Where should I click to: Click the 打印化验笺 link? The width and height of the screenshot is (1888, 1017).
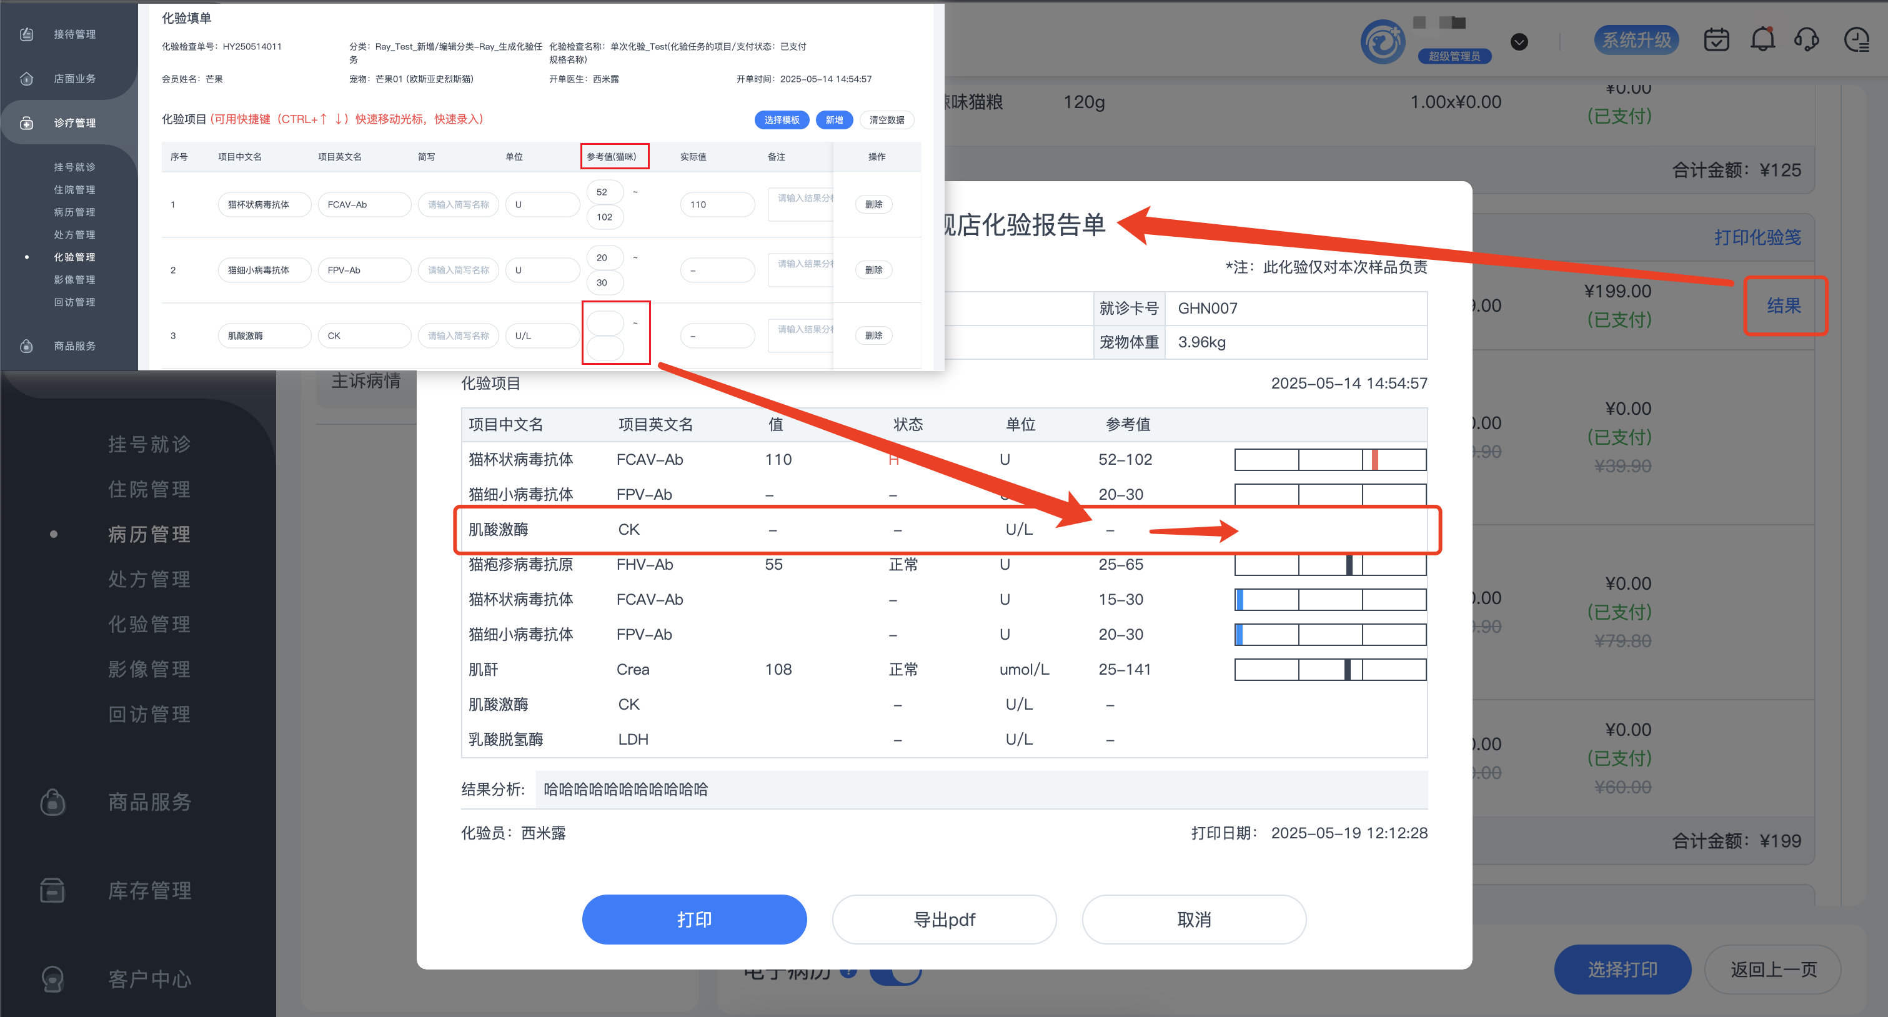point(1757,237)
